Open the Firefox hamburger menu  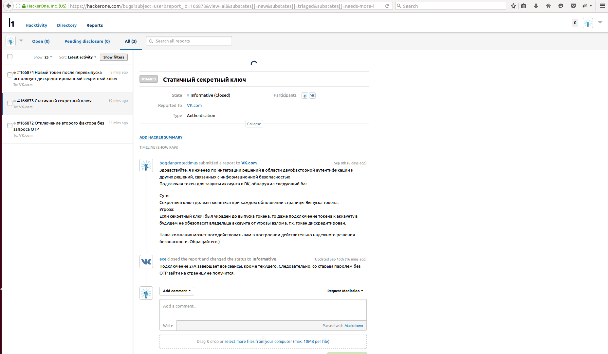(x=602, y=6)
